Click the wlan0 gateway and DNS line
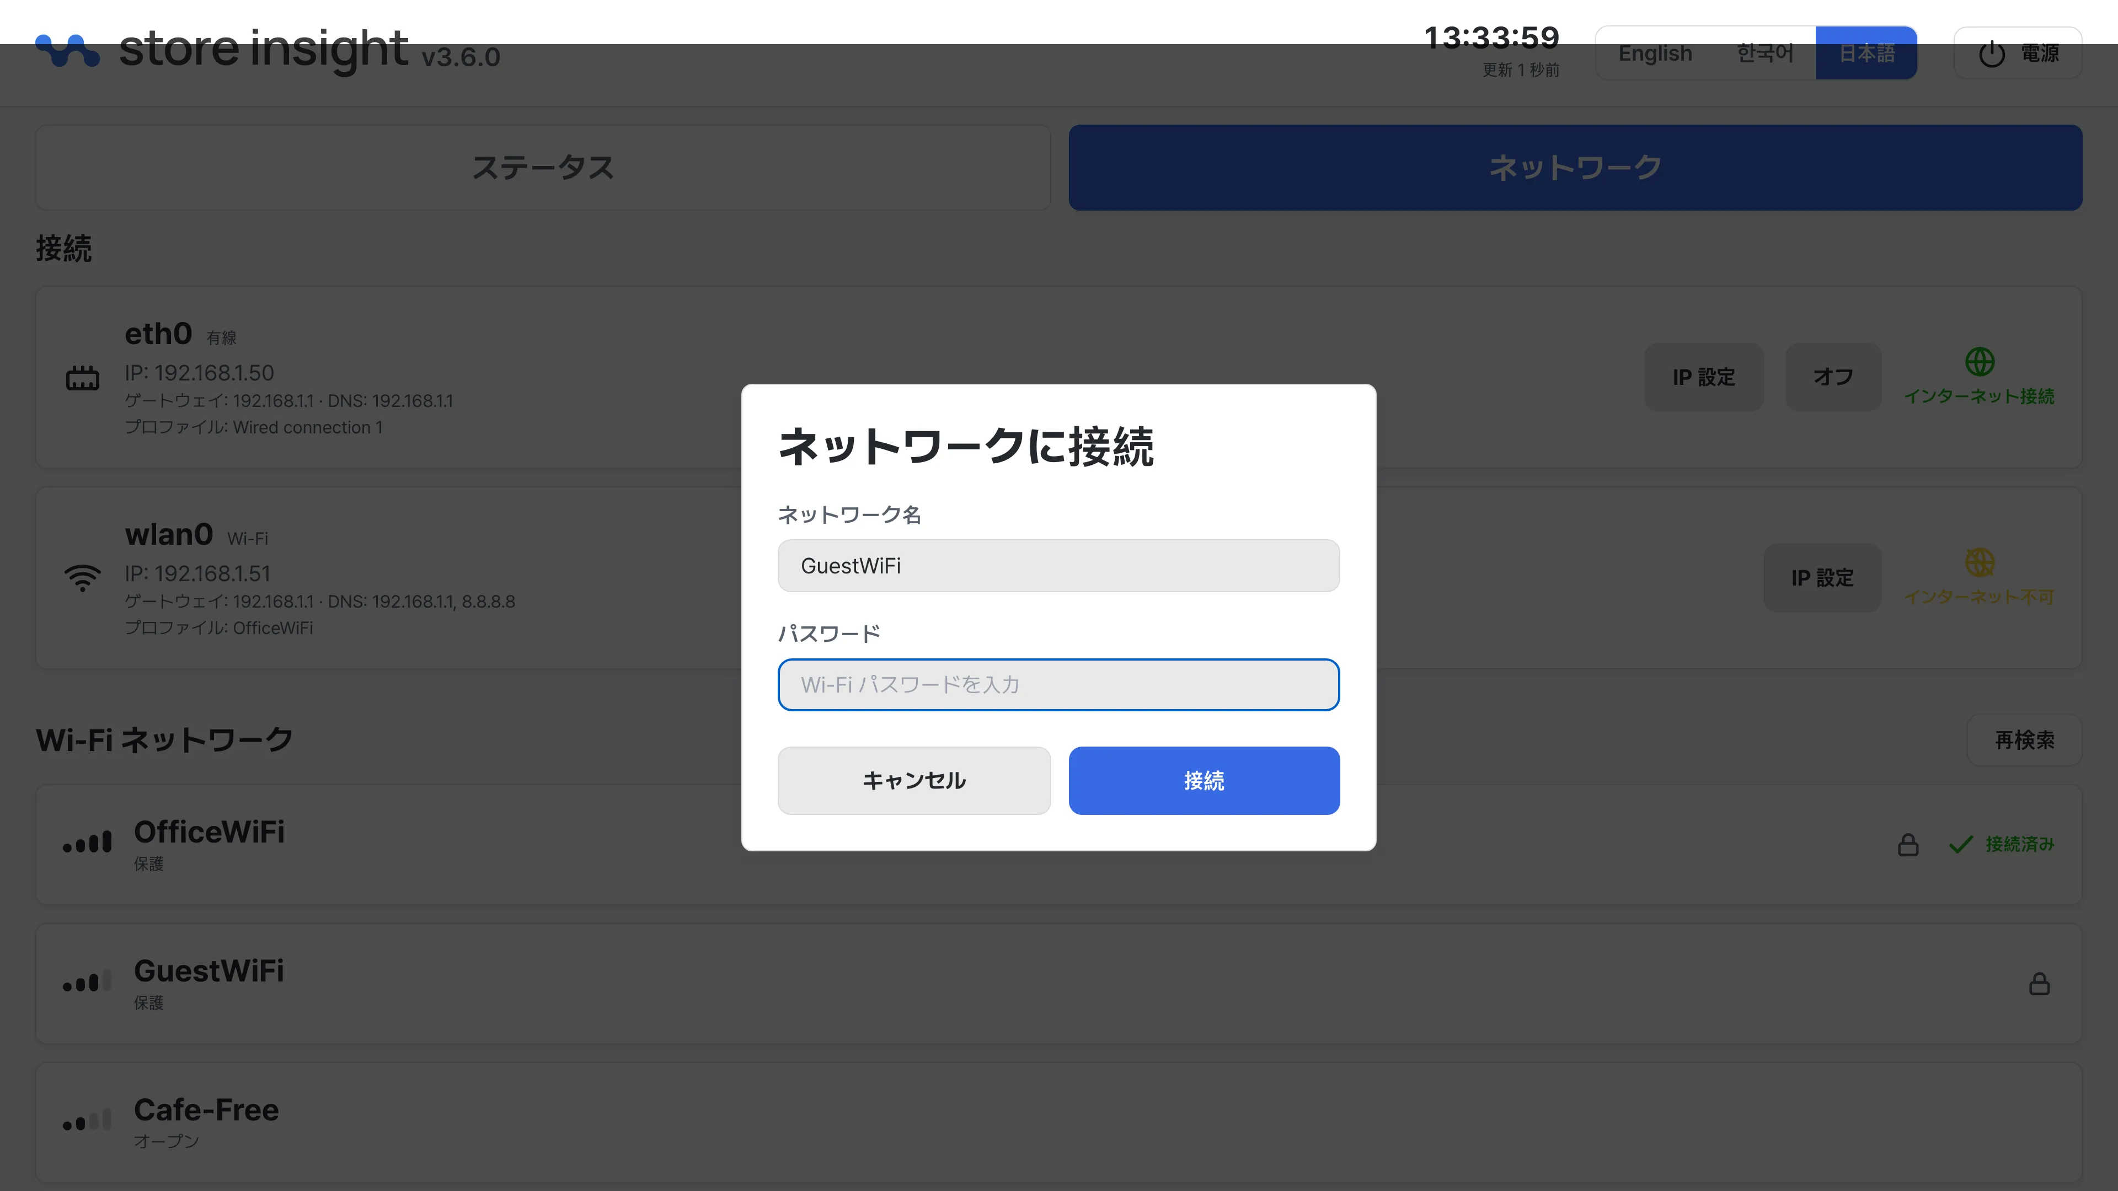 click(320, 602)
